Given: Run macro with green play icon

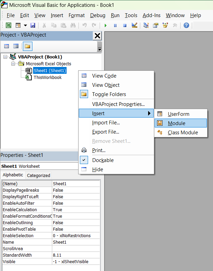Looking at the screenshot, I should (x=105, y=25).
